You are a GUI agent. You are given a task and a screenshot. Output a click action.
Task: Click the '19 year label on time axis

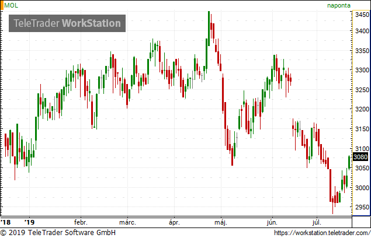[x=30, y=222]
